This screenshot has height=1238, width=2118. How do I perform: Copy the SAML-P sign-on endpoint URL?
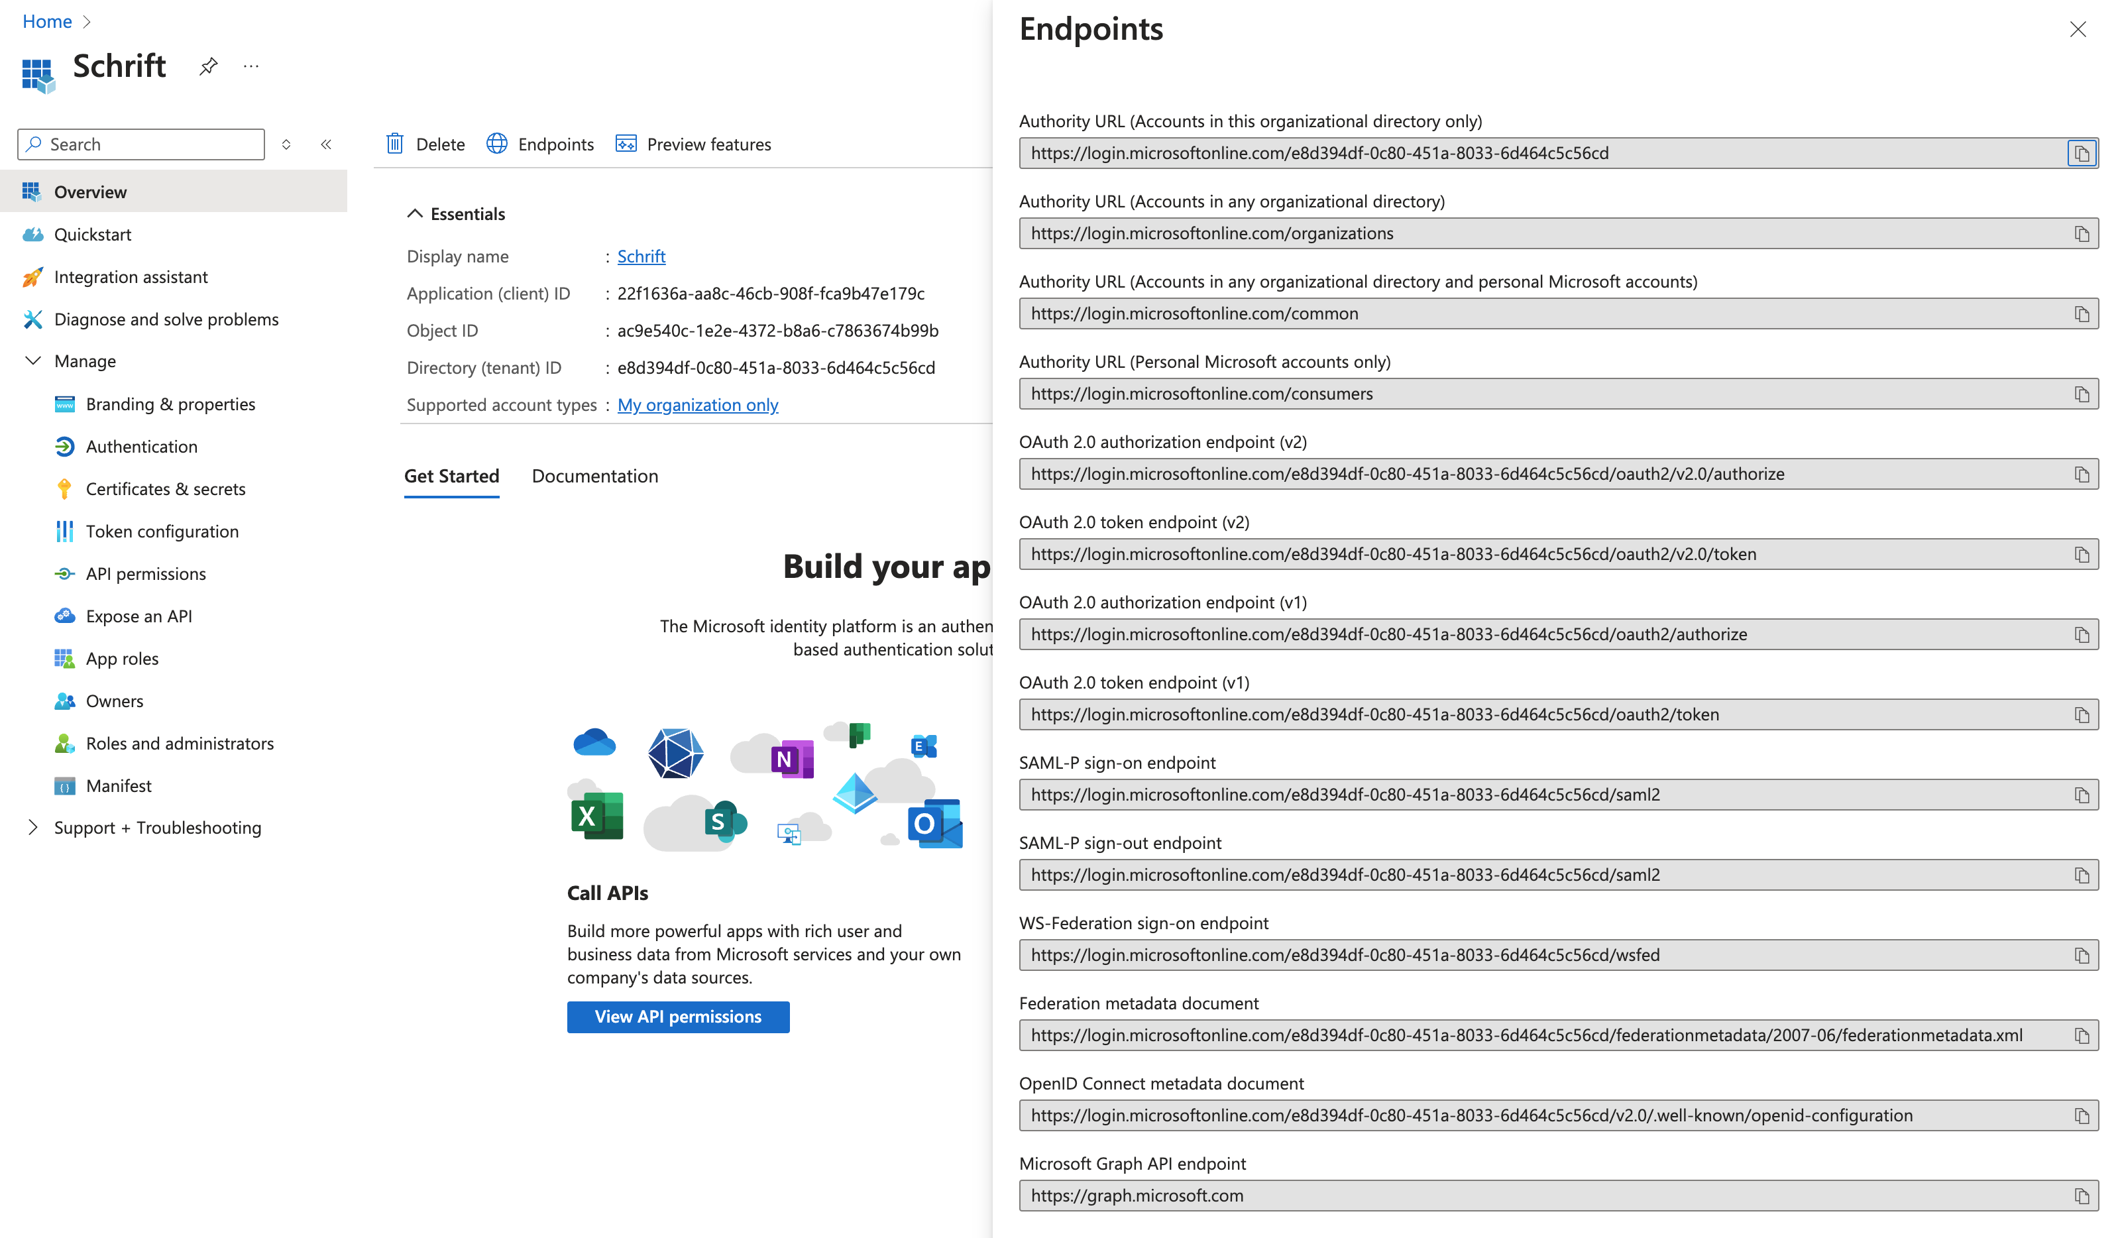2081,795
